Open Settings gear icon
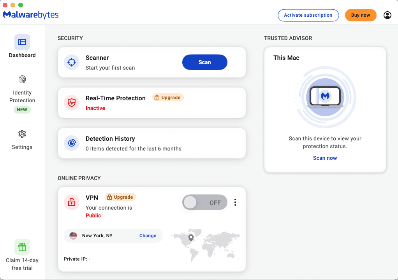The width and height of the screenshot is (398, 280). point(22,134)
